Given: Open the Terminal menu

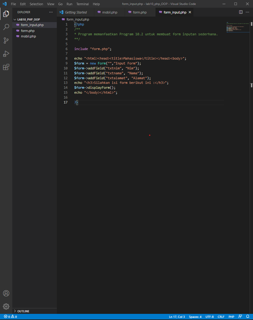Looking at the screenshot, I should [82, 4].
